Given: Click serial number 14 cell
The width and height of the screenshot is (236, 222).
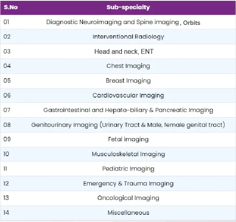Looking at the screenshot, I should point(6,213).
